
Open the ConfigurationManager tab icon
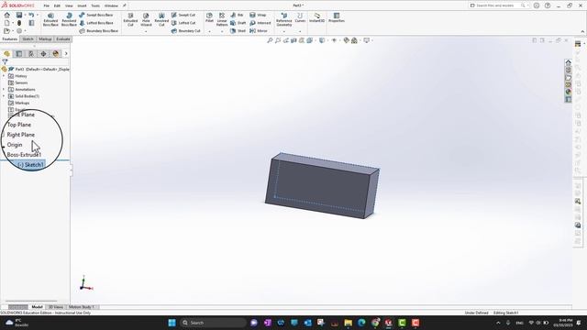[x=31, y=54]
